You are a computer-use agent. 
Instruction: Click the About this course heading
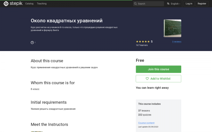(47, 61)
